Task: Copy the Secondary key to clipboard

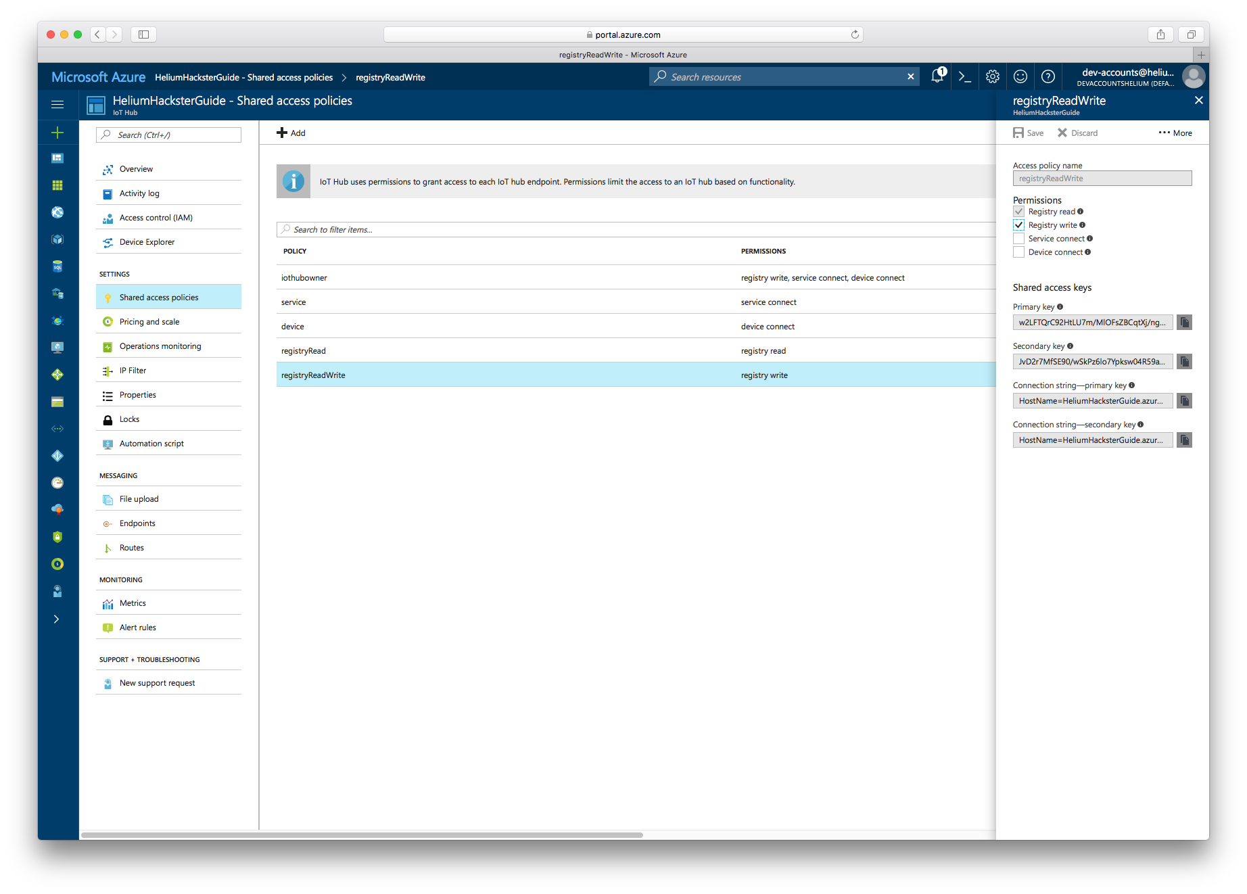Action: coord(1184,362)
